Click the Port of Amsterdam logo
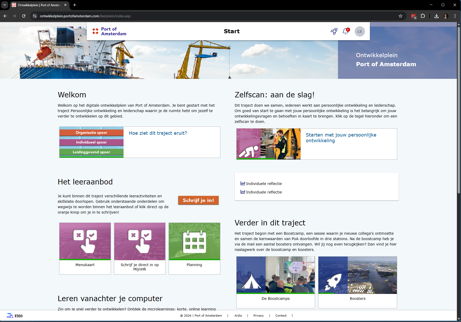 [x=109, y=31]
